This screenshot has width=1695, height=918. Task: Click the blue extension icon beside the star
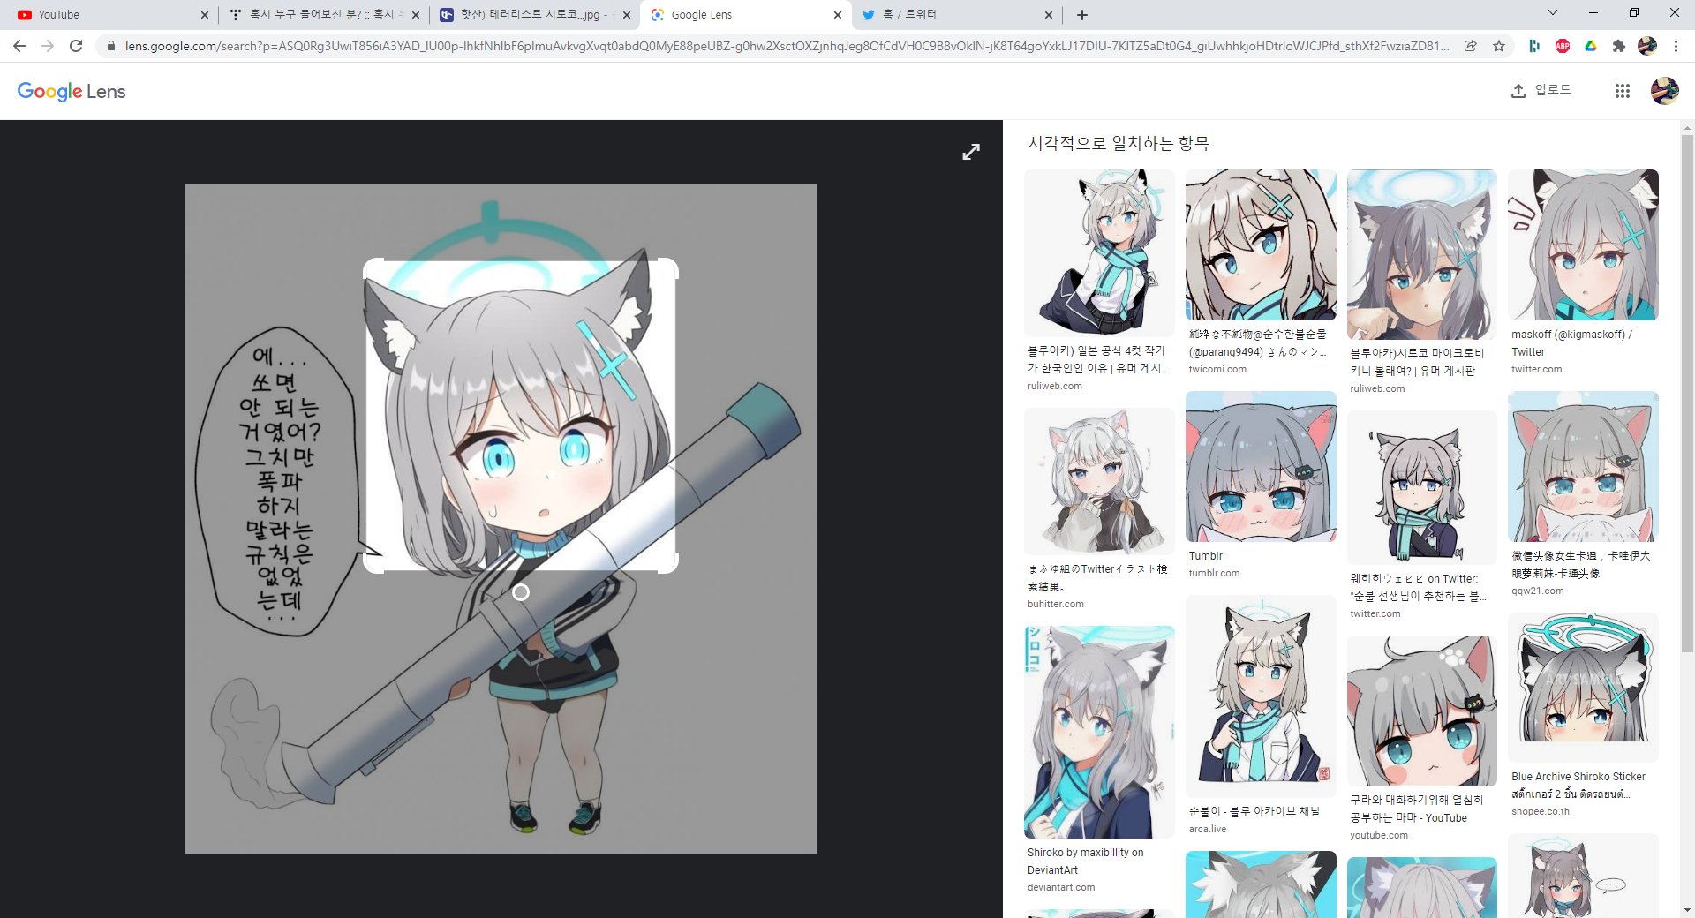(x=1534, y=46)
